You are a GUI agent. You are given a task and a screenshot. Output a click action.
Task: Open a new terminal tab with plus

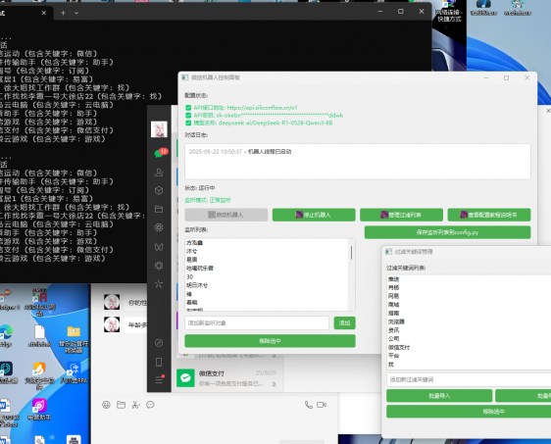click(x=63, y=13)
